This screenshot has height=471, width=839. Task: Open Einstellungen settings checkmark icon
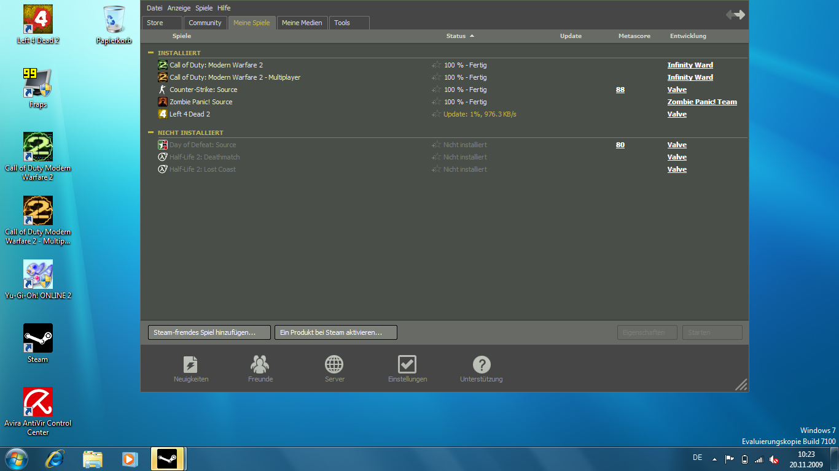coord(407,364)
